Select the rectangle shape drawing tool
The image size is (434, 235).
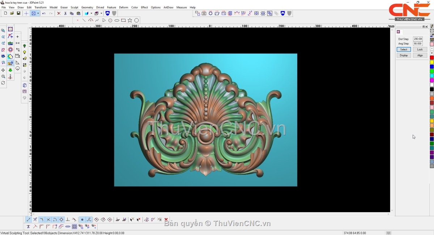(x=123, y=20)
